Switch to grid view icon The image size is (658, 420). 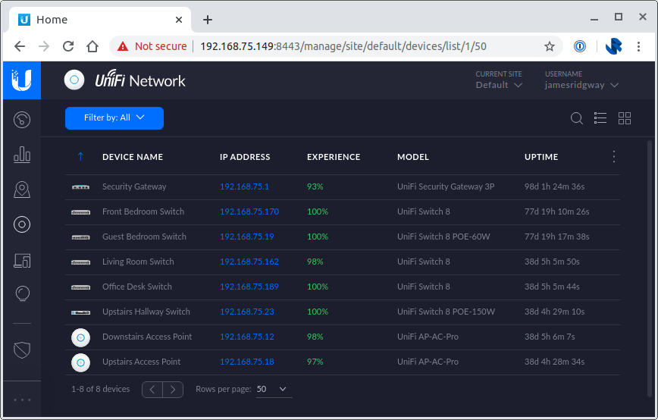pos(625,118)
